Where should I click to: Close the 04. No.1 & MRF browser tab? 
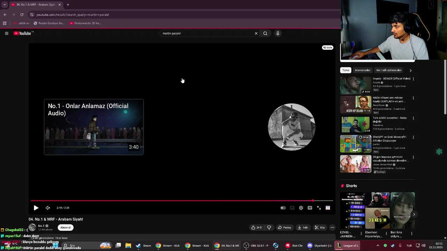tap(59, 5)
